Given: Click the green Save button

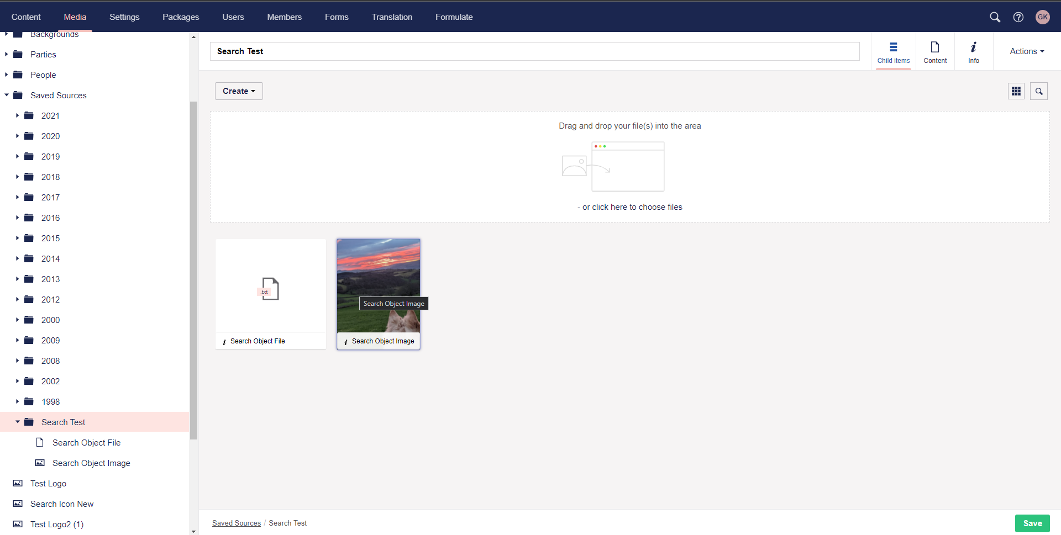Looking at the screenshot, I should click(x=1032, y=523).
